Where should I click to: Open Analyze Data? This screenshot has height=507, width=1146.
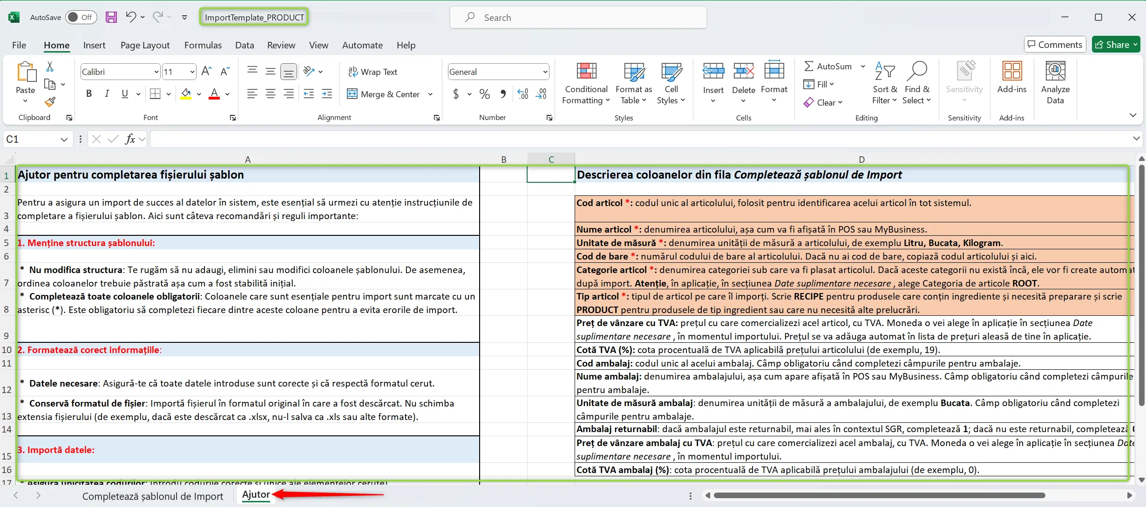pos(1055,83)
